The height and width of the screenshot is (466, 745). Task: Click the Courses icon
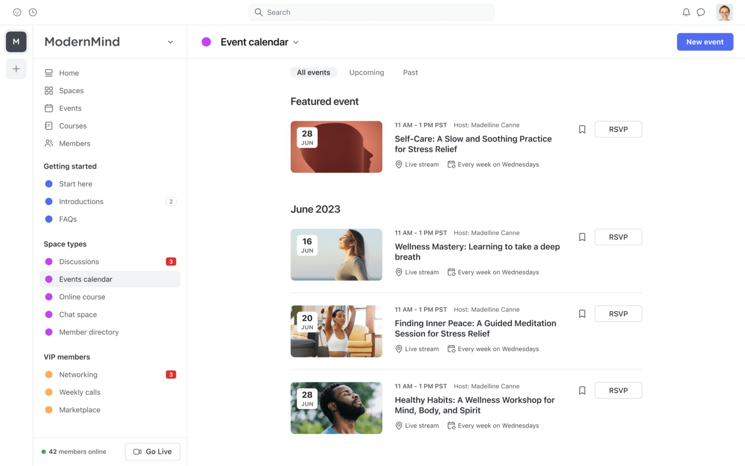click(49, 126)
